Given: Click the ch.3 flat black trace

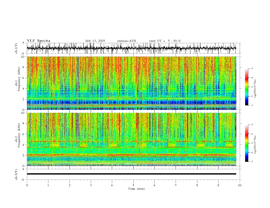Looking at the screenshot, I should click(132, 174).
